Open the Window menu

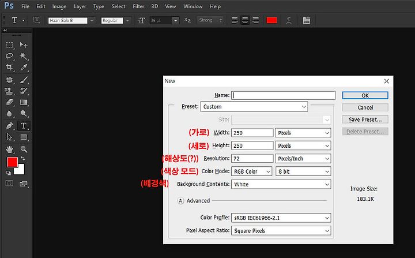pyautogui.click(x=193, y=6)
